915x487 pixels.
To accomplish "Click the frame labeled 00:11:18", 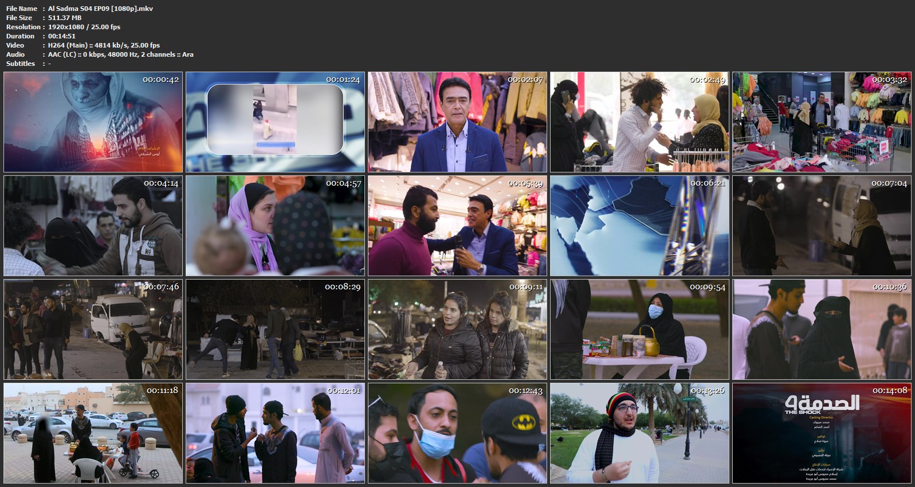I will point(93,433).
